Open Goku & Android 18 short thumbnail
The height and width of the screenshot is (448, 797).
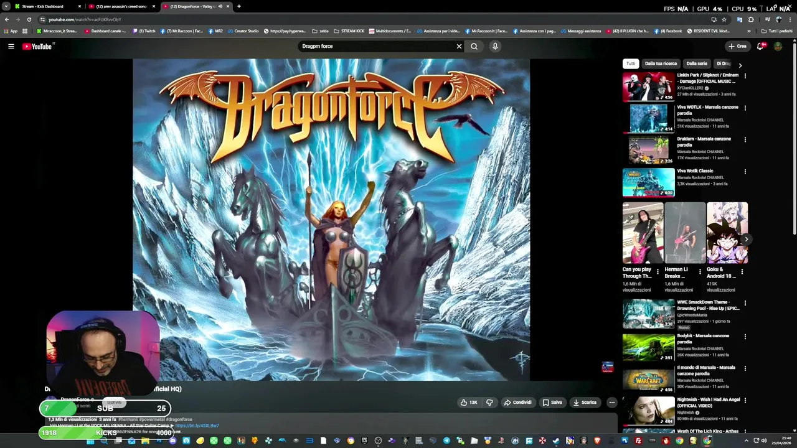point(727,233)
